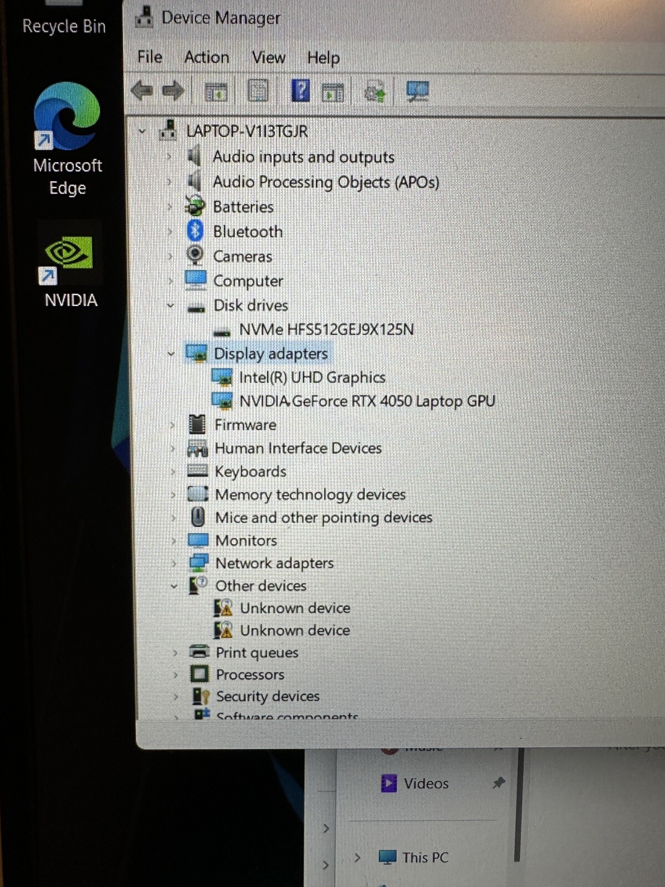Click the Audio inputs and outputs speaker icon
This screenshot has width=665, height=887.
tap(194, 156)
